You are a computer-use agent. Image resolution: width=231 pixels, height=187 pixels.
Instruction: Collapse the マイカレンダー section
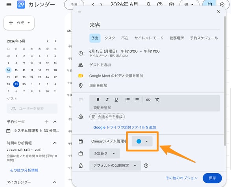coord(55,182)
